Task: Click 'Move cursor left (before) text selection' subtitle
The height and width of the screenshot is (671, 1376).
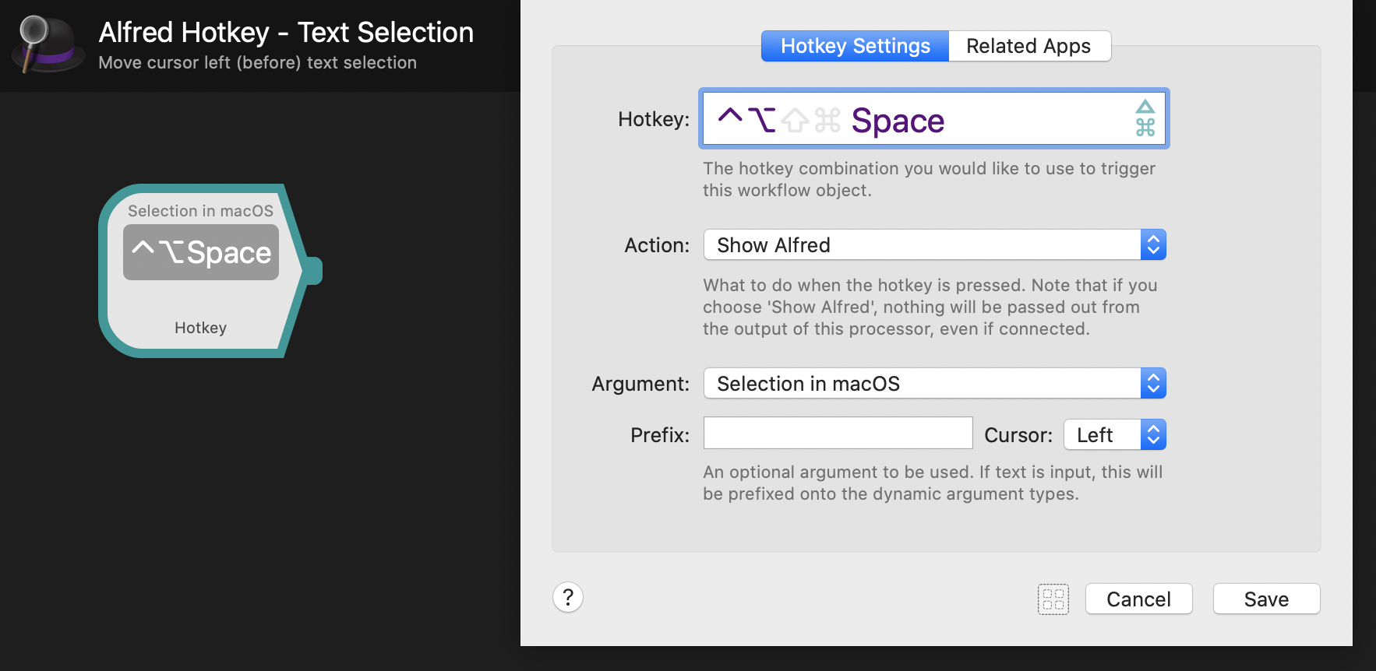Action: pyautogui.click(x=257, y=63)
